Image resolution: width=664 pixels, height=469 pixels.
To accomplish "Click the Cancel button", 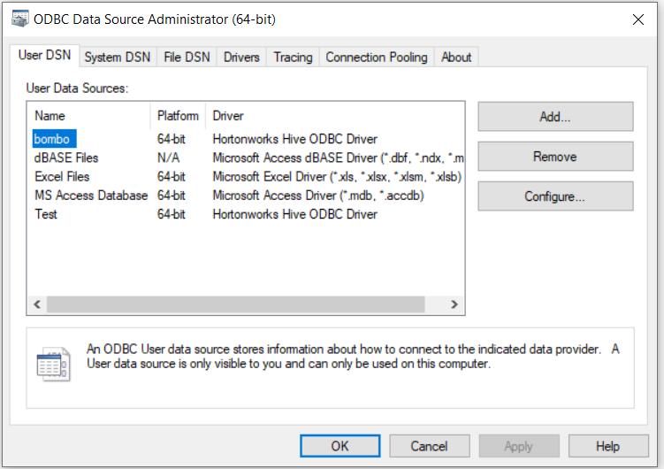I will (429, 446).
